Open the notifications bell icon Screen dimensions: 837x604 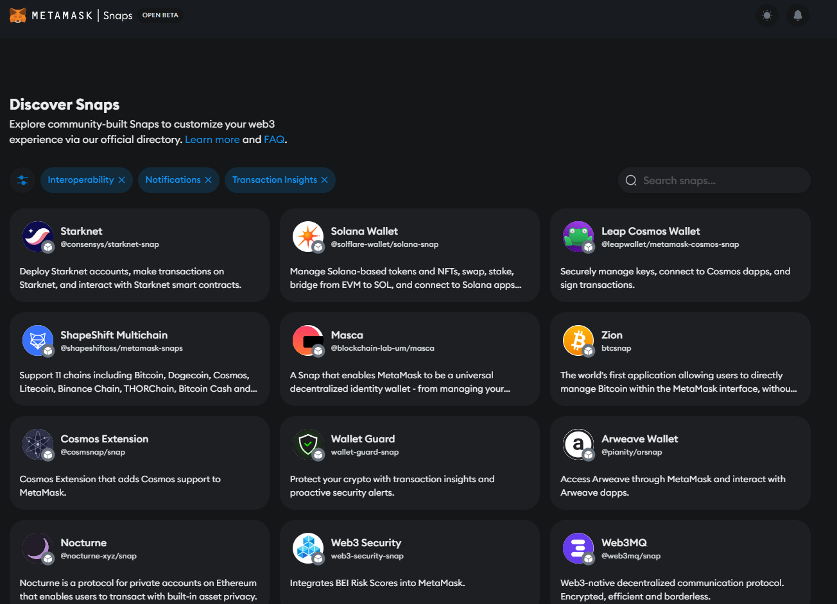coord(798,15)
